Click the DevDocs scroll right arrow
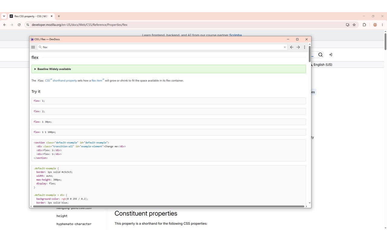The width and height of the screenshot is (387, 242). point(307,206)
